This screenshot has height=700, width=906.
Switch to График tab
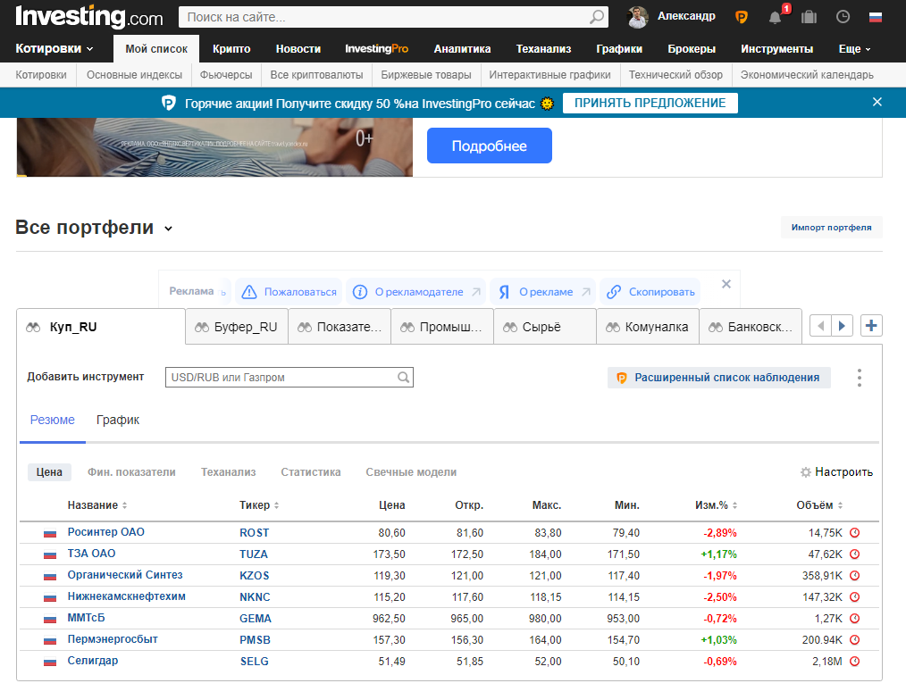tap(118, 420)
